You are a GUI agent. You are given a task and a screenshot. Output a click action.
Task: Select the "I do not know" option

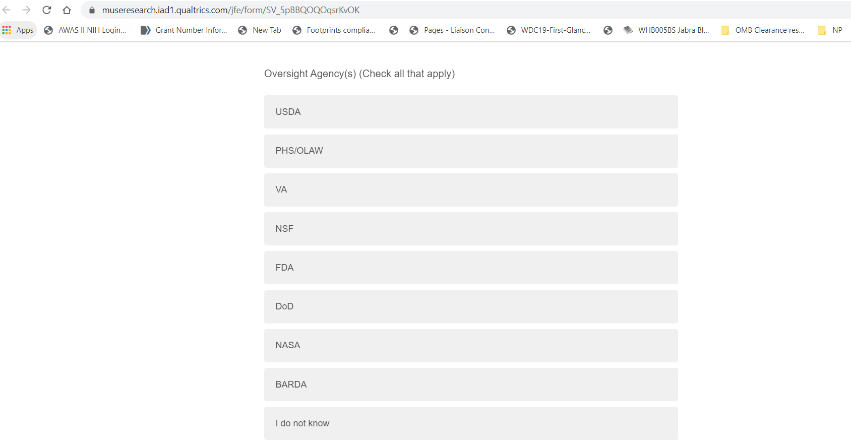tap(471, 423)
